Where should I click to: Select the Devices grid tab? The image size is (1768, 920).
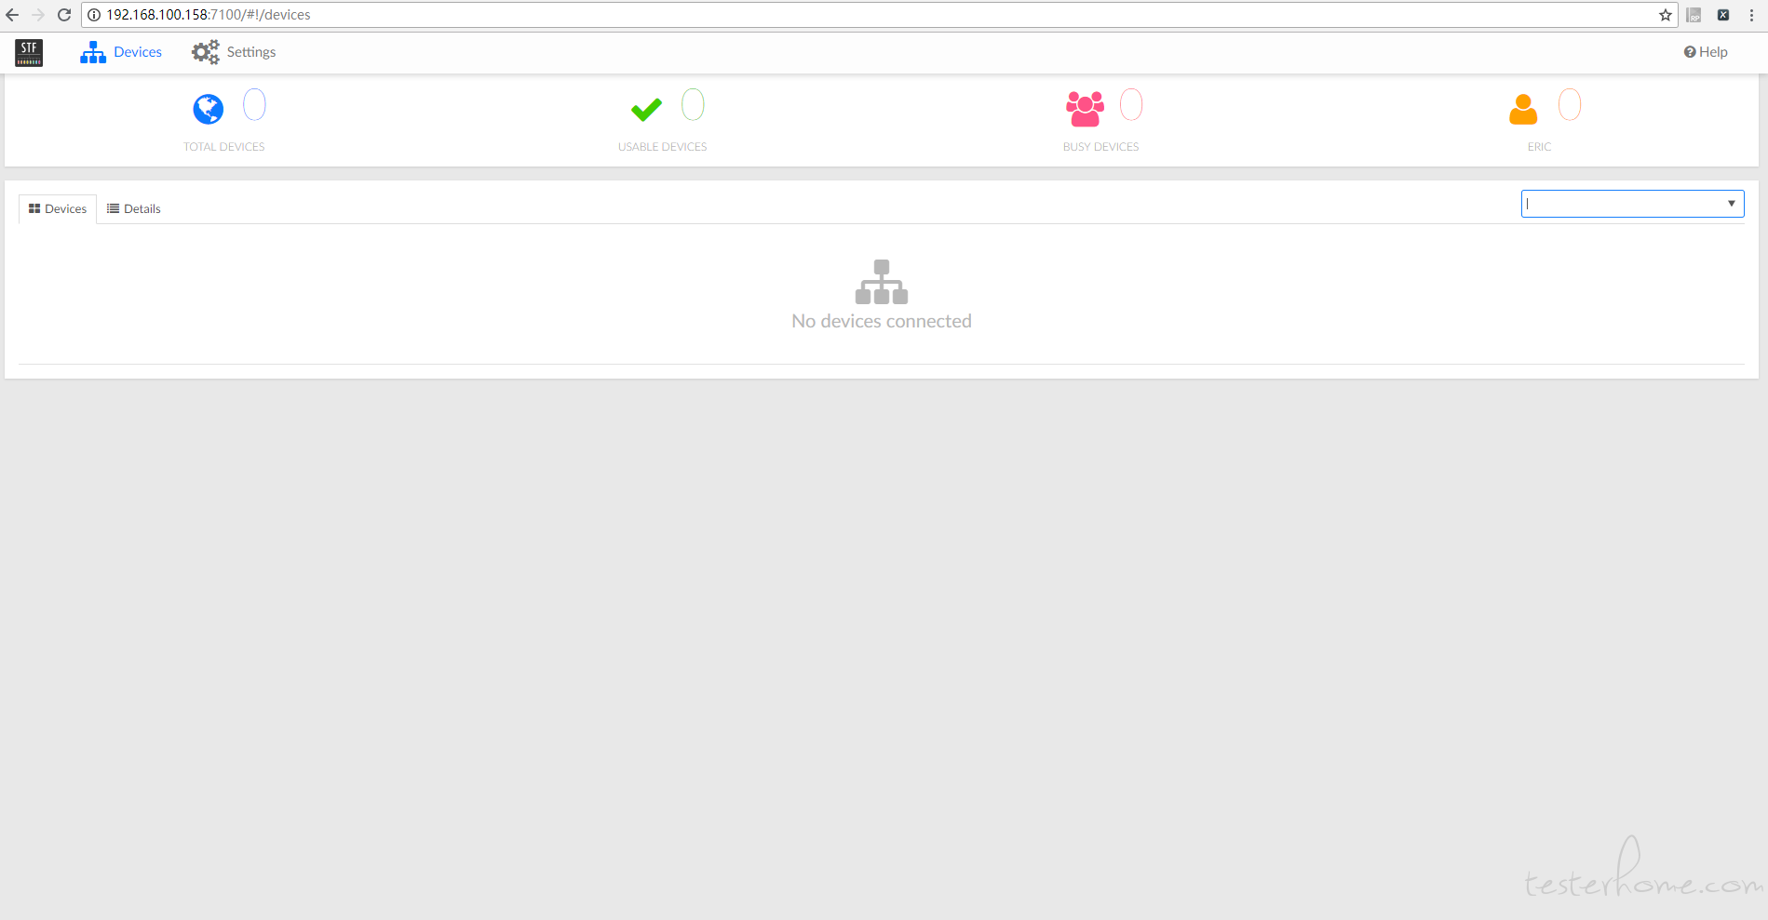tap(58, 208)
